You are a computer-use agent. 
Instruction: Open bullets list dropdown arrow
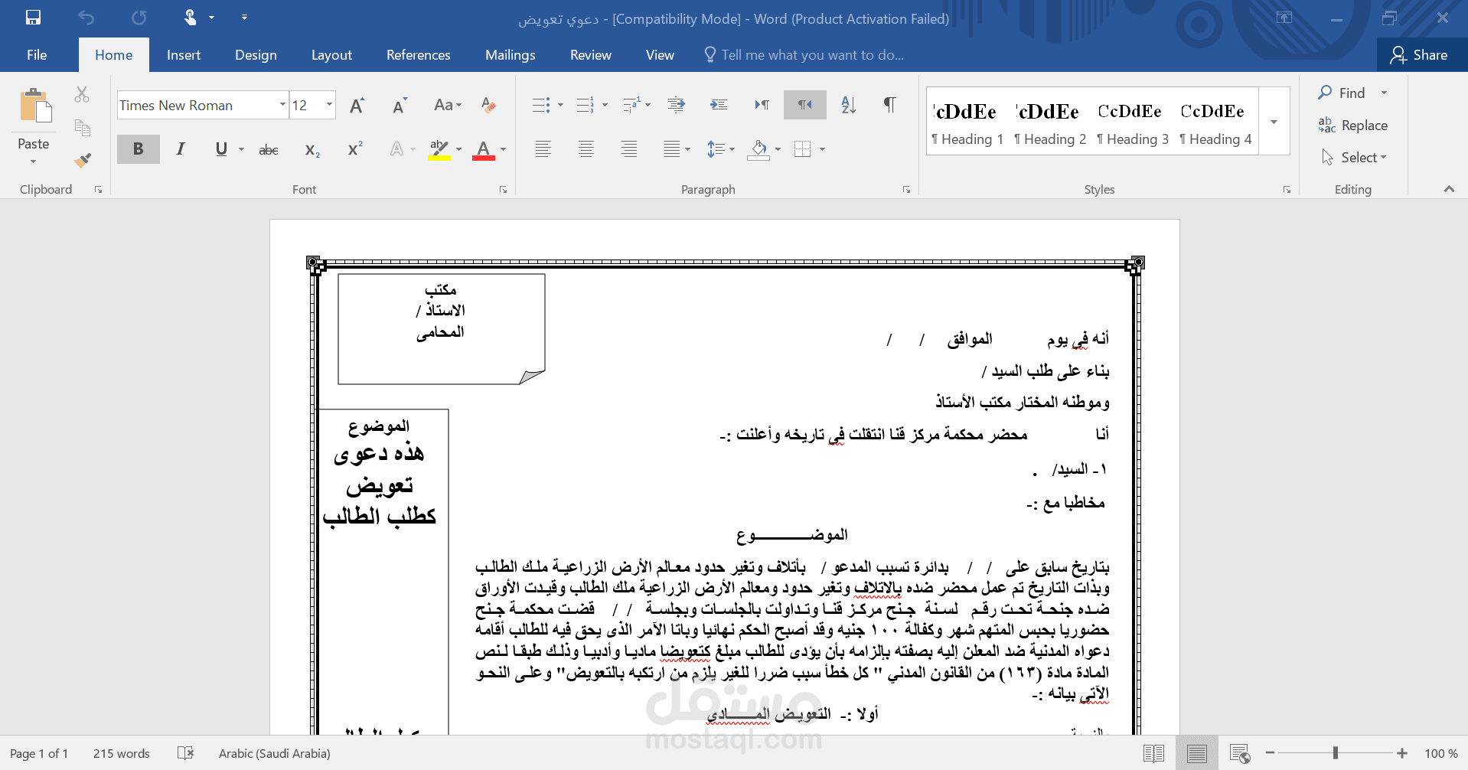coord(560,105)
